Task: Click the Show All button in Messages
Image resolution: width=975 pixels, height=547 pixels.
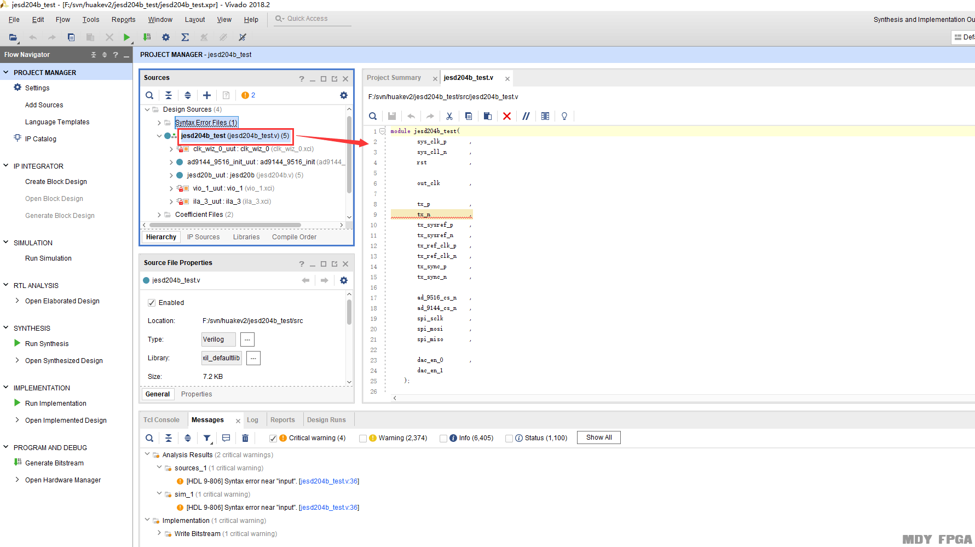Action: (599, 437)
